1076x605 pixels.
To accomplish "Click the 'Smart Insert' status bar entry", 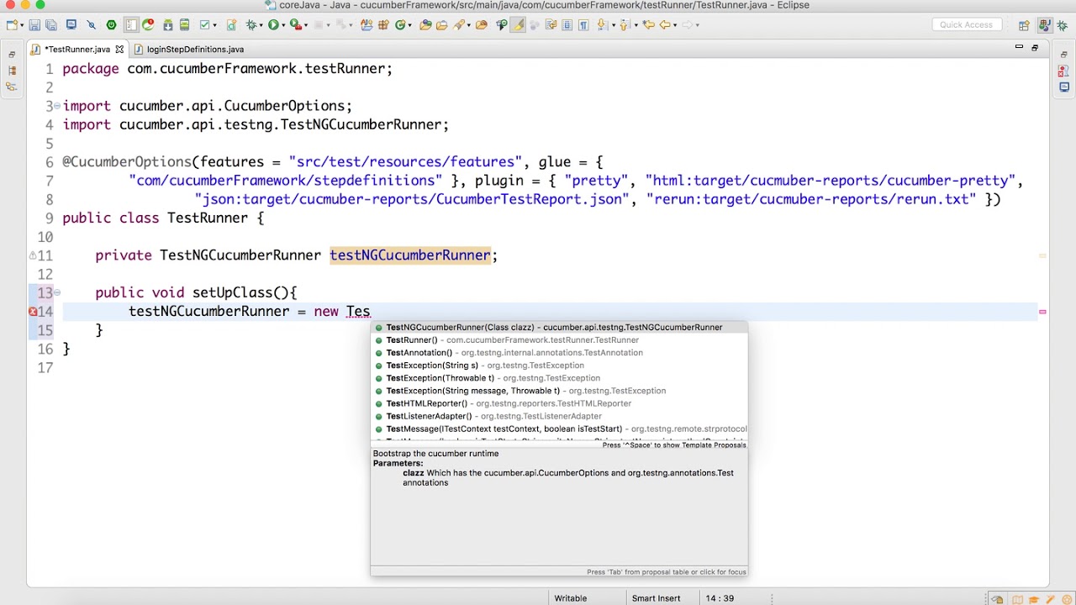I will pyautogui.click(x=656, y=598).
